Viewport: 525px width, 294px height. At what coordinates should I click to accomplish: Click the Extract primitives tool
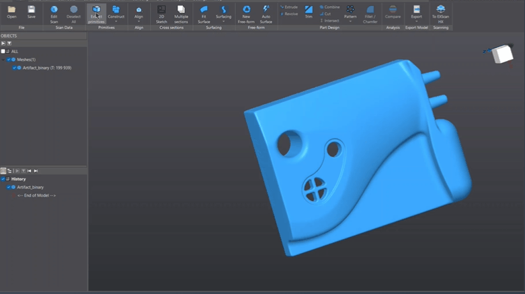click(x=96, y=13)
